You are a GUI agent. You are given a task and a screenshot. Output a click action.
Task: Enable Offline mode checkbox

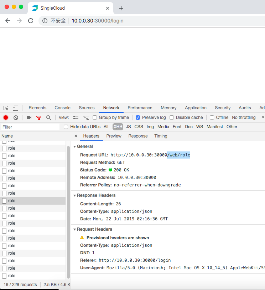(x=212, y=117)
